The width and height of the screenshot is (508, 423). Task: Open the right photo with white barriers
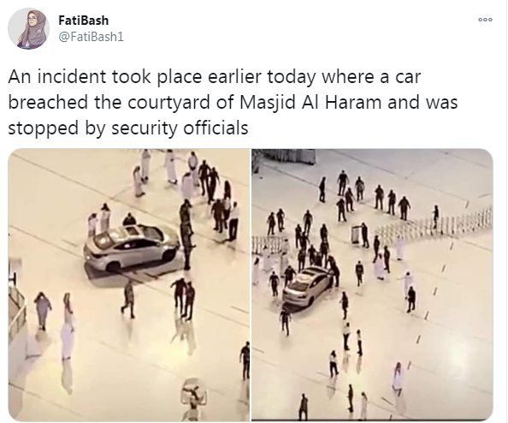(x=372, y=284)
